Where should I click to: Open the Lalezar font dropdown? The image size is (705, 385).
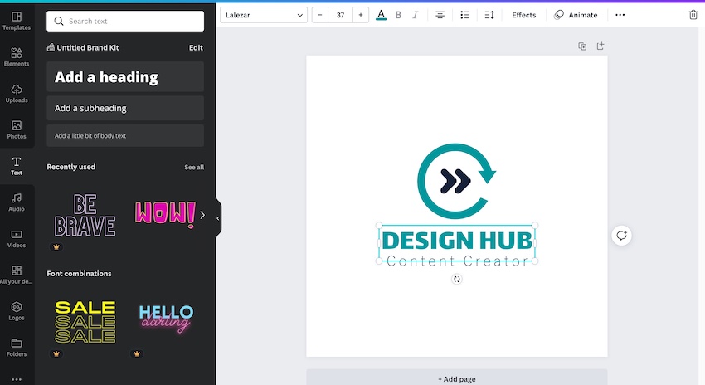[264, 15]
